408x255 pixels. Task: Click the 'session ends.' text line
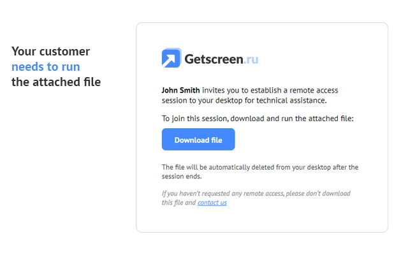[182, 177]
